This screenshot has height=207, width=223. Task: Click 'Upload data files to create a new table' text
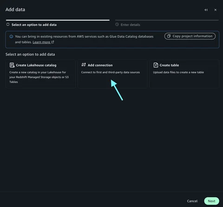(x=178, y=72)
